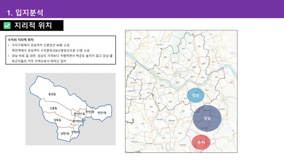Click the line '수지구청에서 강남까지 신분당선 40분 소요'
The image size is (284, 160).
click(x=41, y=45)
